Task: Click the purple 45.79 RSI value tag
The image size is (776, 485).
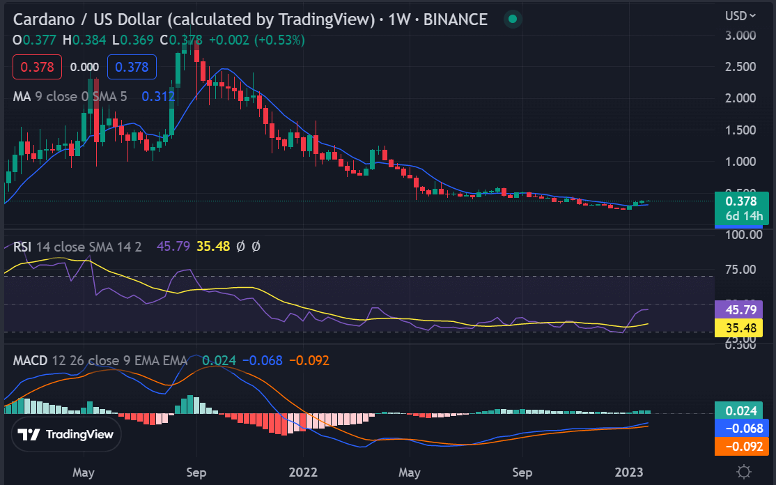Action: pyautogui.click(x=739, y=310)
